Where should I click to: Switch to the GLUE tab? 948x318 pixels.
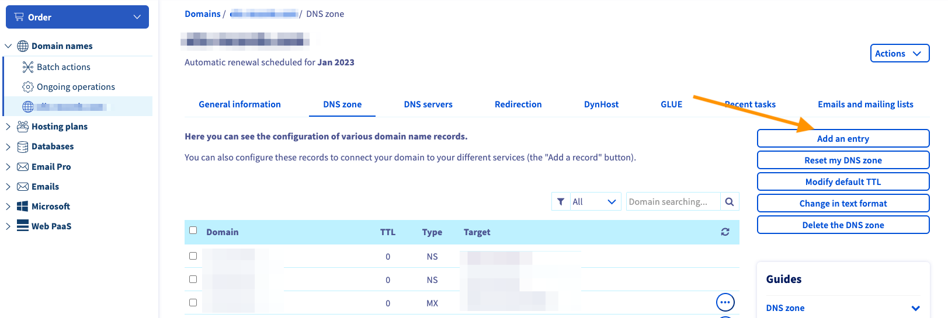click(x=671, y=104)
